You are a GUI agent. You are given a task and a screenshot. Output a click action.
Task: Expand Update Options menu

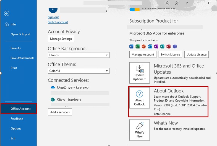point(140,73)
